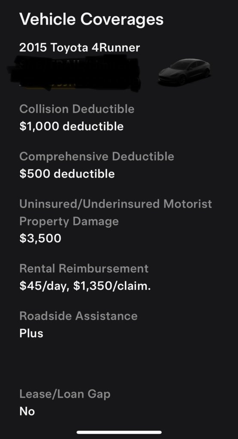This screenshot has height=439, width=238.
Task: Open the Comprehensive Deductible label
Action: pyautogui.click(x=96, y=156)
